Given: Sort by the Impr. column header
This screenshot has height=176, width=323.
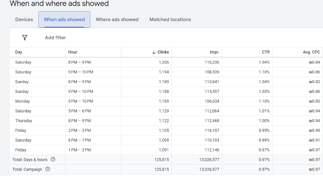Looking at the screenshot, I should coord(214,52).
